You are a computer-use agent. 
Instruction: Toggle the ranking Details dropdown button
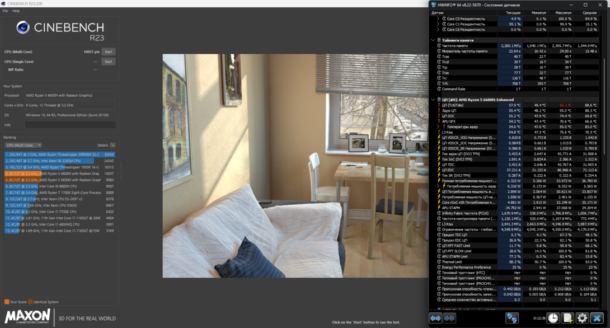pos(112,145)
